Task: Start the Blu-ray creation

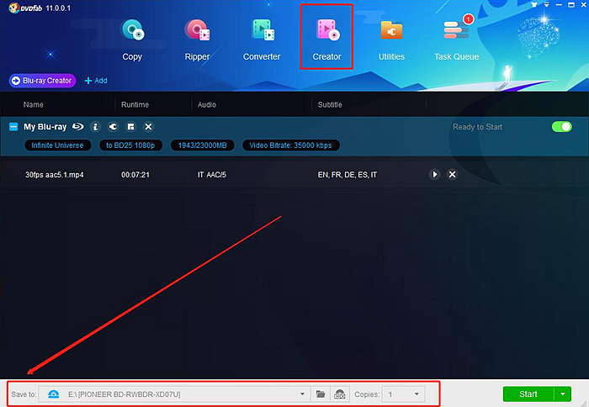Action: pos(528,394)
